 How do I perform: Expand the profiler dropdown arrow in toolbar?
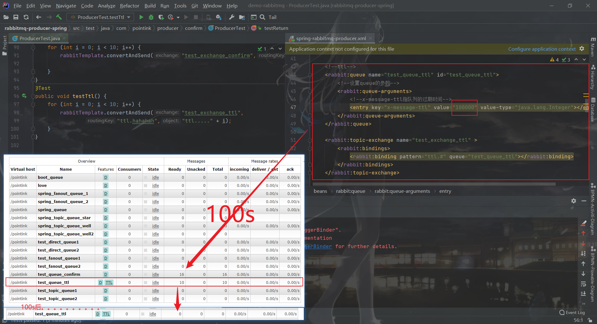point(178,17)
